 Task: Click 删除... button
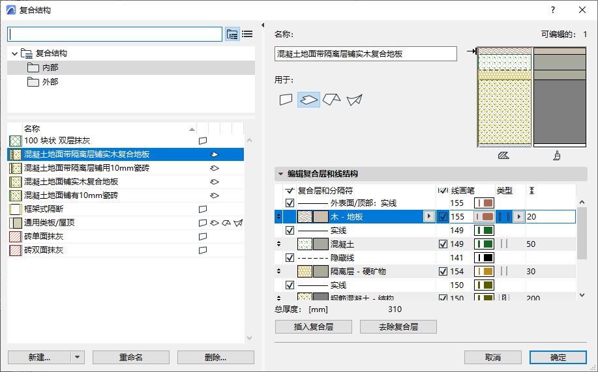coord(215,358)
